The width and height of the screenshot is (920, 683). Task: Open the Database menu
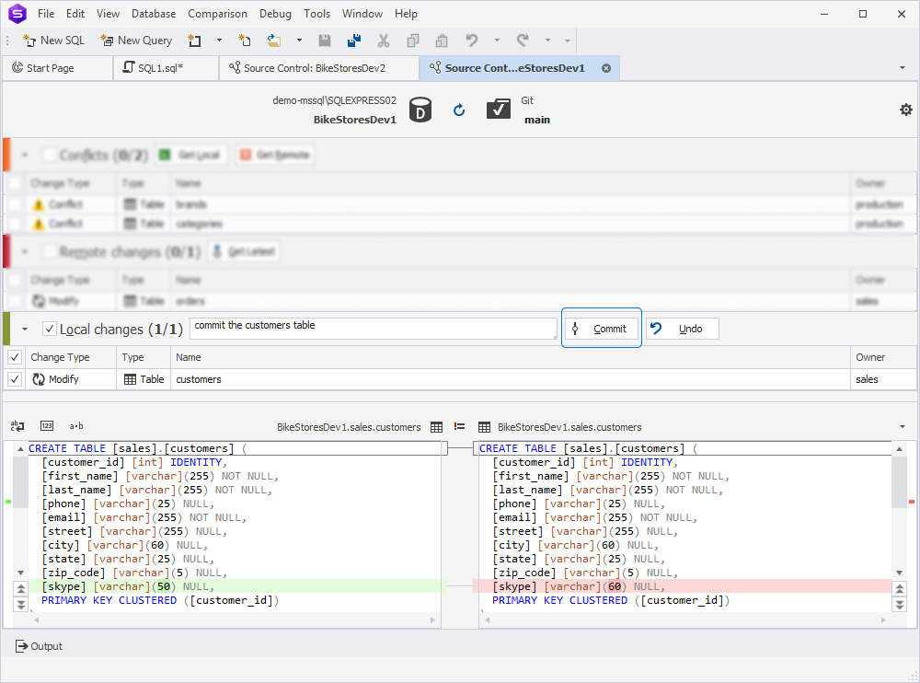click(153, 14)
